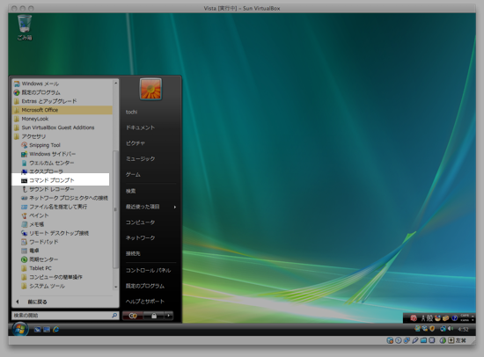This screenshot has height=357, width=484.
Task: Click the search magnifier icon
Action: pos(114,316)
